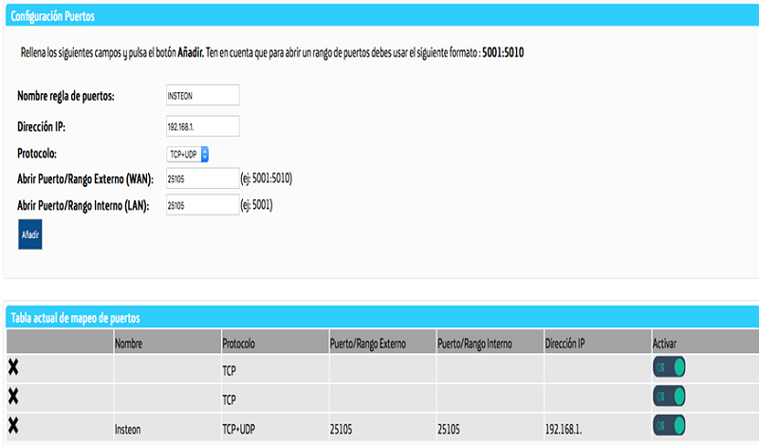The width and height of the screenshot is (759, 446).
Task: Click the Configuración Puertos panel title
Action: (x=53, y=16)
